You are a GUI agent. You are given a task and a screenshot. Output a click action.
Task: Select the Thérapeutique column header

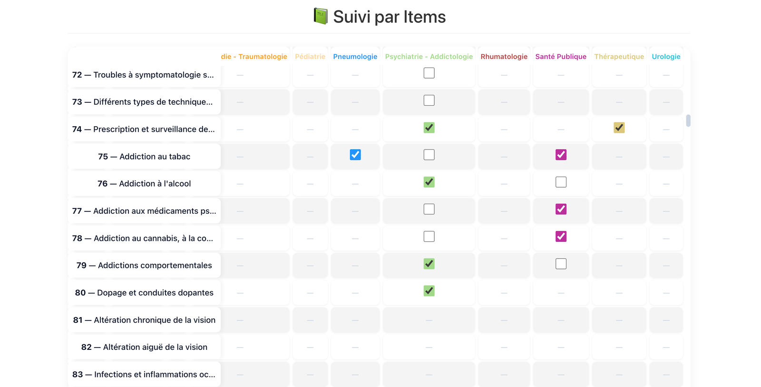619,57
